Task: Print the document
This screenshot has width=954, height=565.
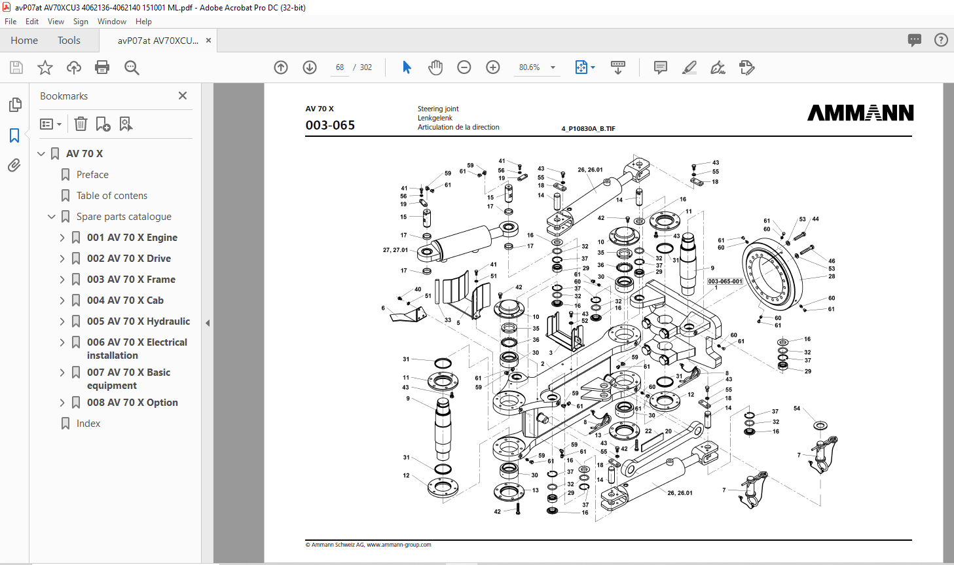Action: click(102, 67)
